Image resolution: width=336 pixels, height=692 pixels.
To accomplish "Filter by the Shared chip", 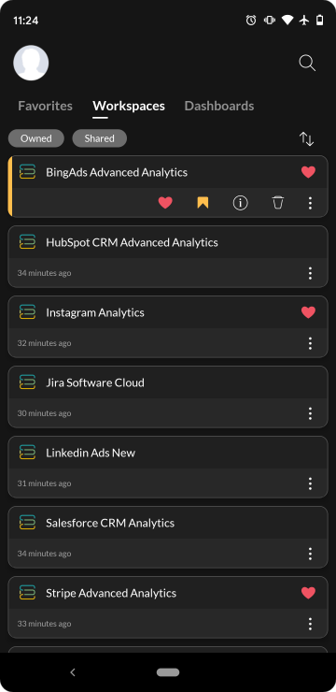I will click(100, 138).
